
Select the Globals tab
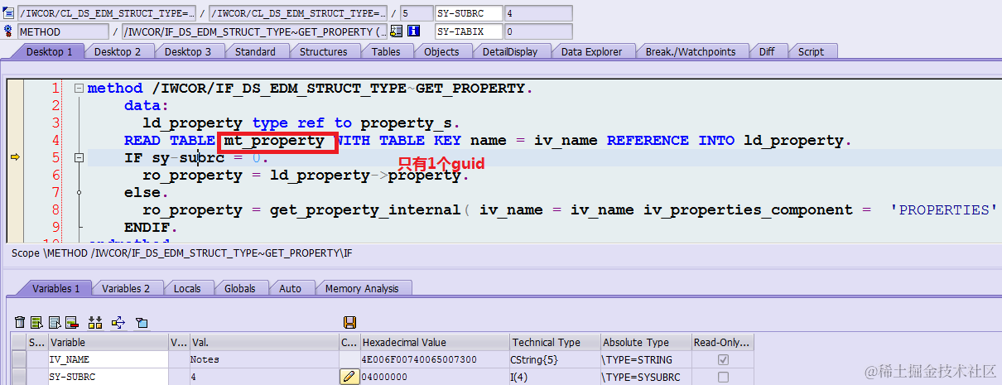(240, 288)
